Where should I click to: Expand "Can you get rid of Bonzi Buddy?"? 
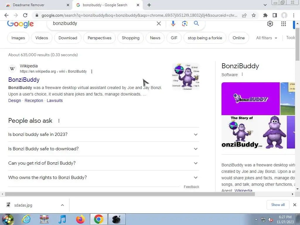click(104, 163)
